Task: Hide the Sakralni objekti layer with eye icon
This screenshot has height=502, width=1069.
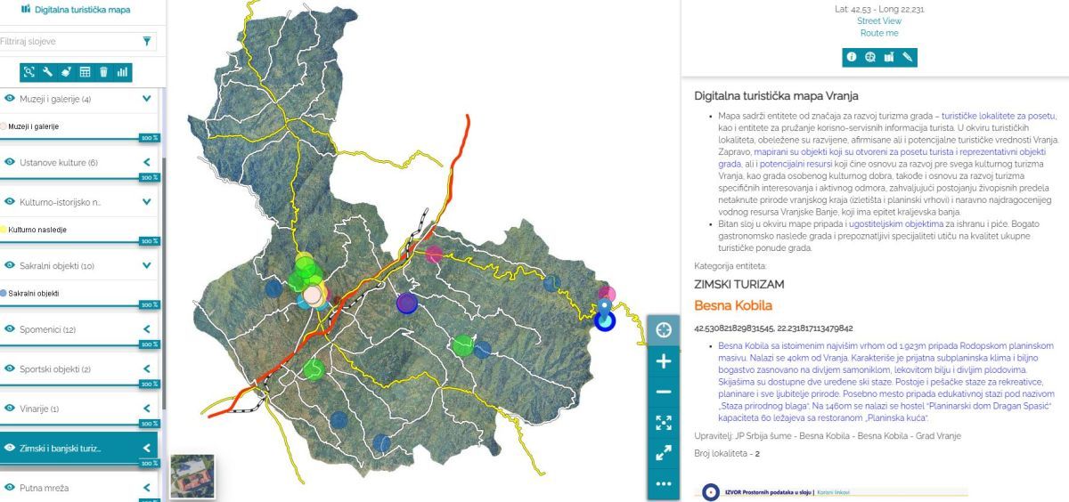Action: (10, 265)
